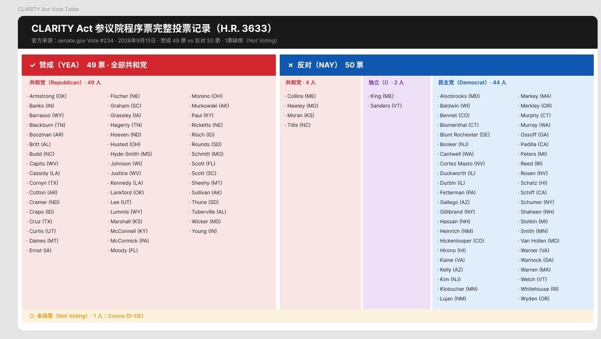This screenshot has height=339, width=601.
Task: Click the senate.gov Vote #234 source line
Action: pyautogui.click(x=155, y=41)
